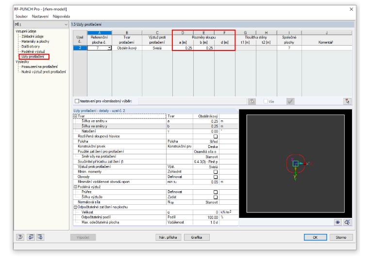The height and width of the screenshot is (263, 369).
Task: Click the Nár. příloha button
Action: click(x=168, y=237)
